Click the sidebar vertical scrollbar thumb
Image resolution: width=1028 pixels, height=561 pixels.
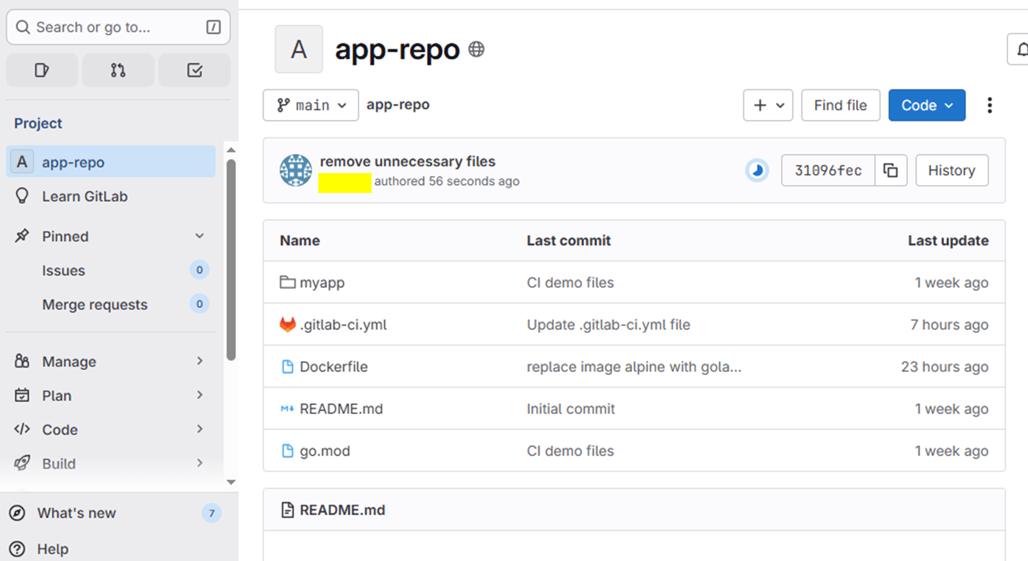pyautogui.click(x=231, y=260)
